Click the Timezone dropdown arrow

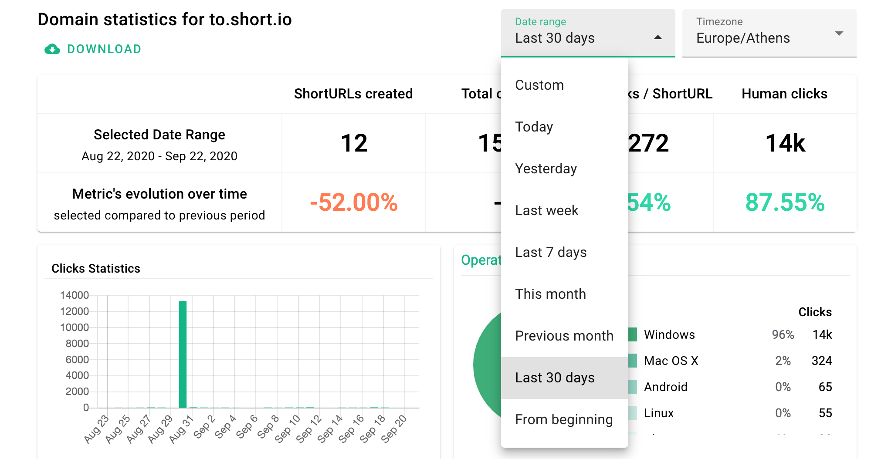pos(839,34)
